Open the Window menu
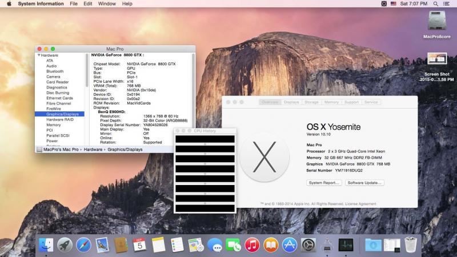The image size is (457, 257). 107,3
